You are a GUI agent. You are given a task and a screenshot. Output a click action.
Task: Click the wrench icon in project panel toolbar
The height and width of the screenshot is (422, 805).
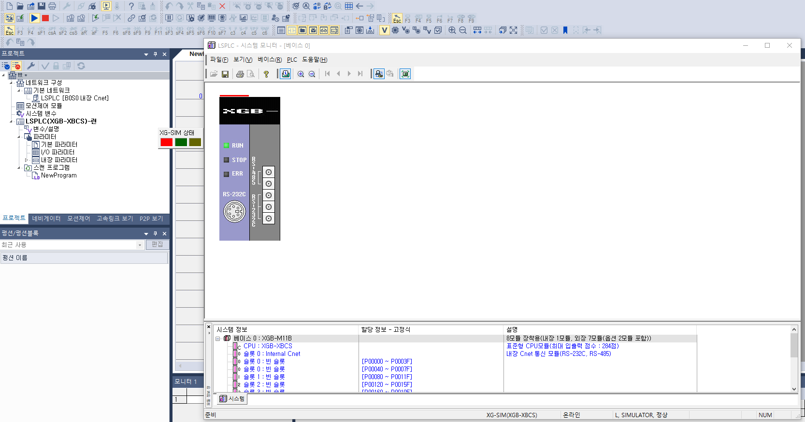point(31,66)
